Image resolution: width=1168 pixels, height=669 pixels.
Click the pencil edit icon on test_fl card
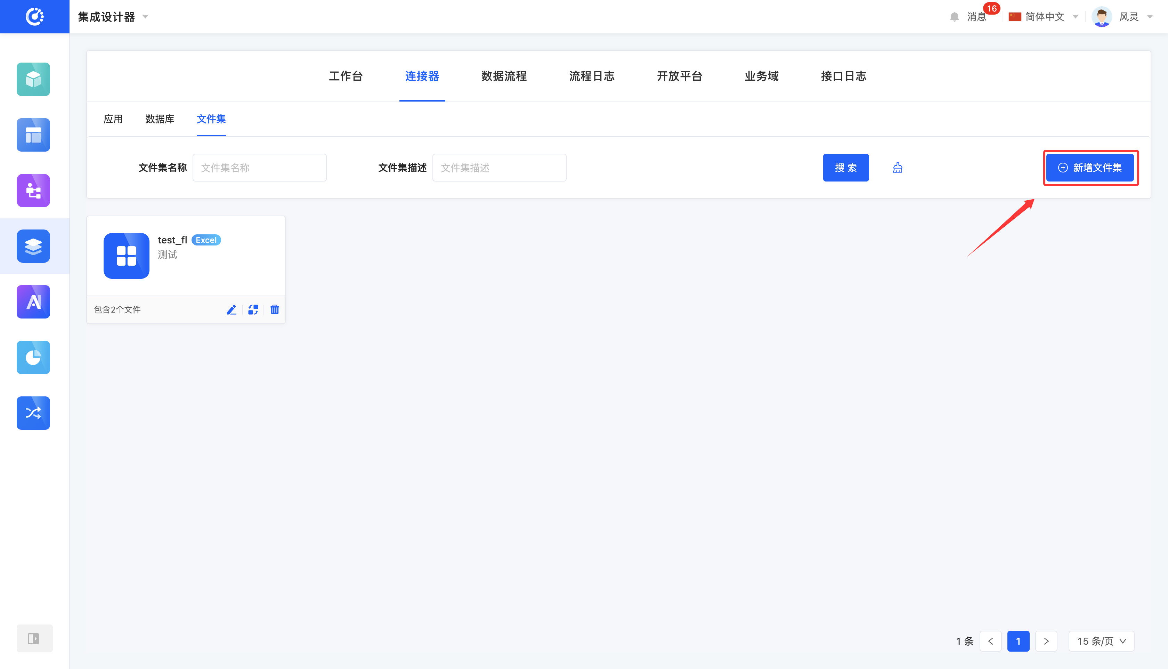pyautogui.click(x=232, y=310)
